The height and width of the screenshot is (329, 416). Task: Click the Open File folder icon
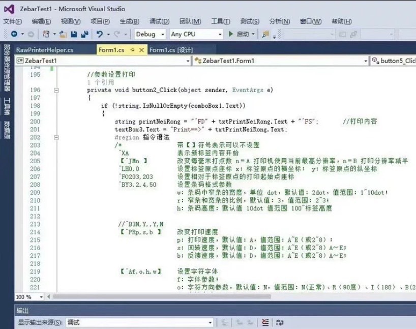63,34
